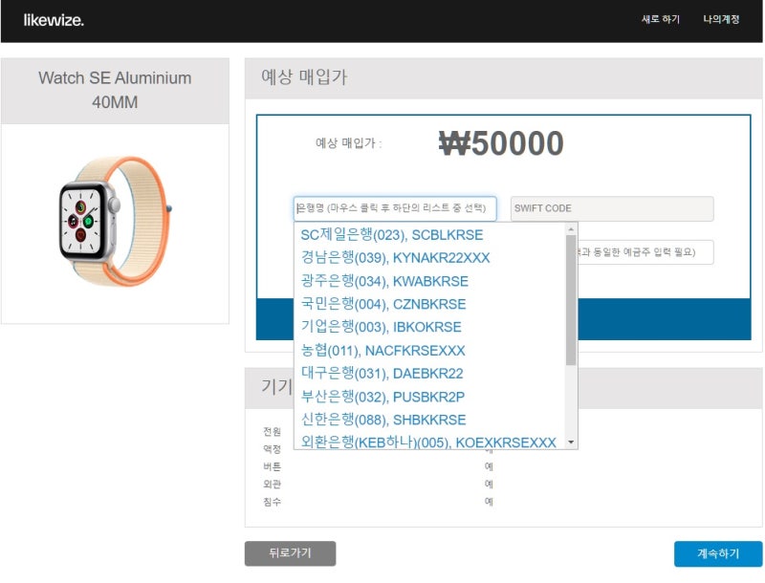Click the 액정 condition row label

coord(273,449)
